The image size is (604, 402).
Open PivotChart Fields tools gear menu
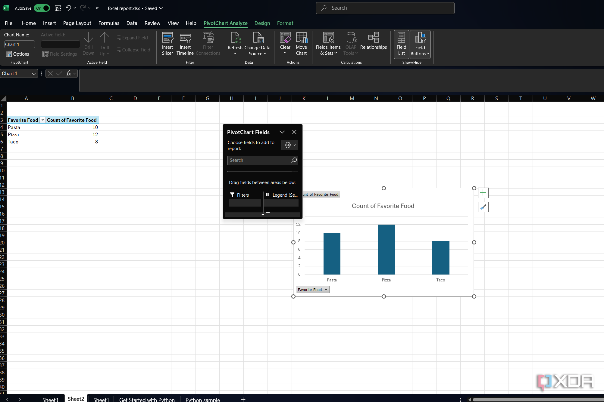(x=289, y=145)
